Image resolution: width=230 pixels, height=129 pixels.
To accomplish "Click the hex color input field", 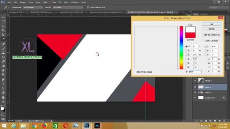I will [195, 72].
